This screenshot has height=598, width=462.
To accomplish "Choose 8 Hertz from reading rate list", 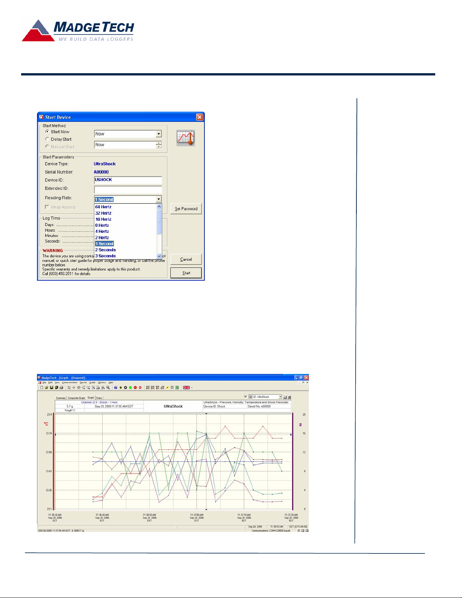I will tap(102, 225).
